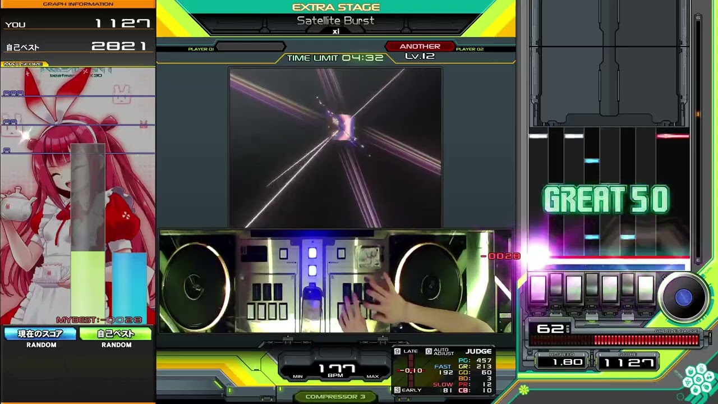Click the PLAYER 02 label
Screen dimensions: 718x404
pos(470,49)
